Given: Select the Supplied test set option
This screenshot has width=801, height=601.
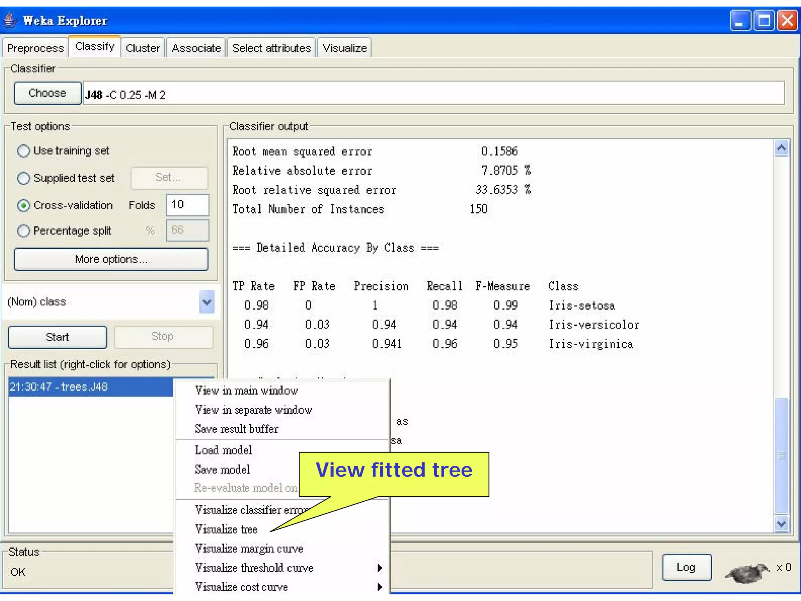Looking at the screenshot, I should point(23,178).
